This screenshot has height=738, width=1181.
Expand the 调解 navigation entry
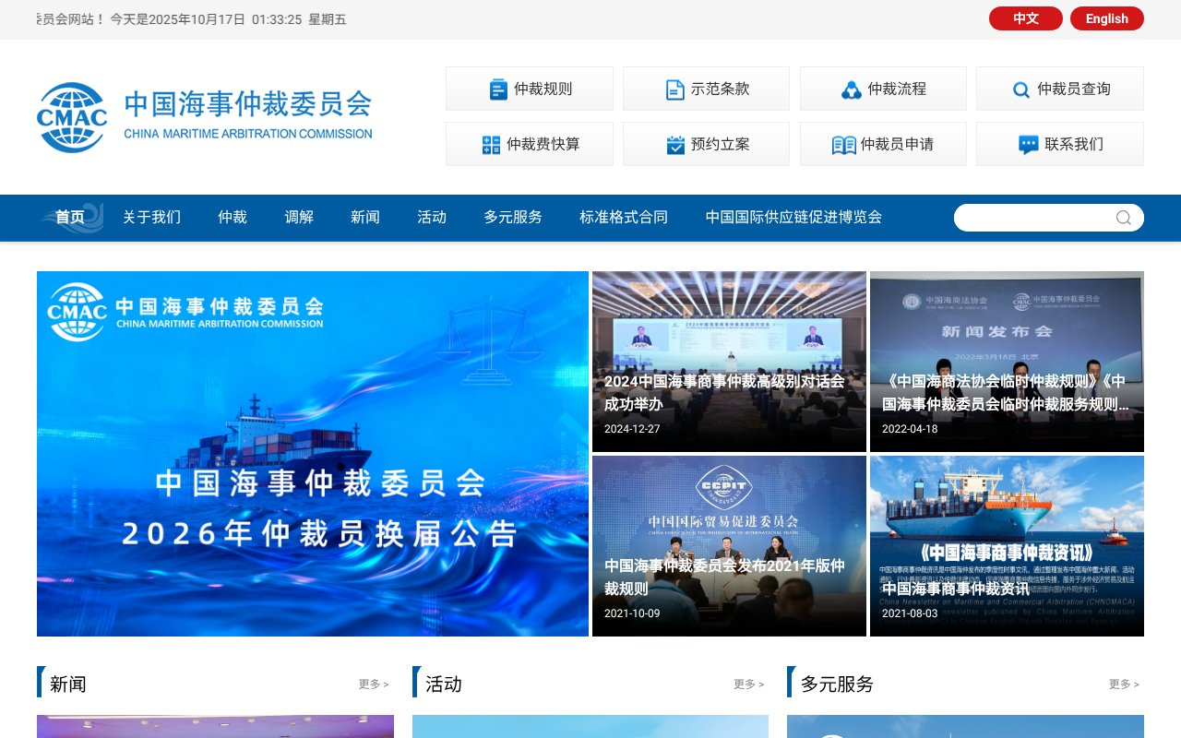298,217
